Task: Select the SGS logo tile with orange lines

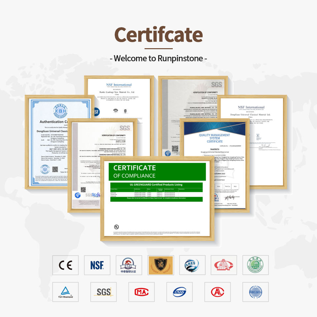Action: click(x=103, y=292)
